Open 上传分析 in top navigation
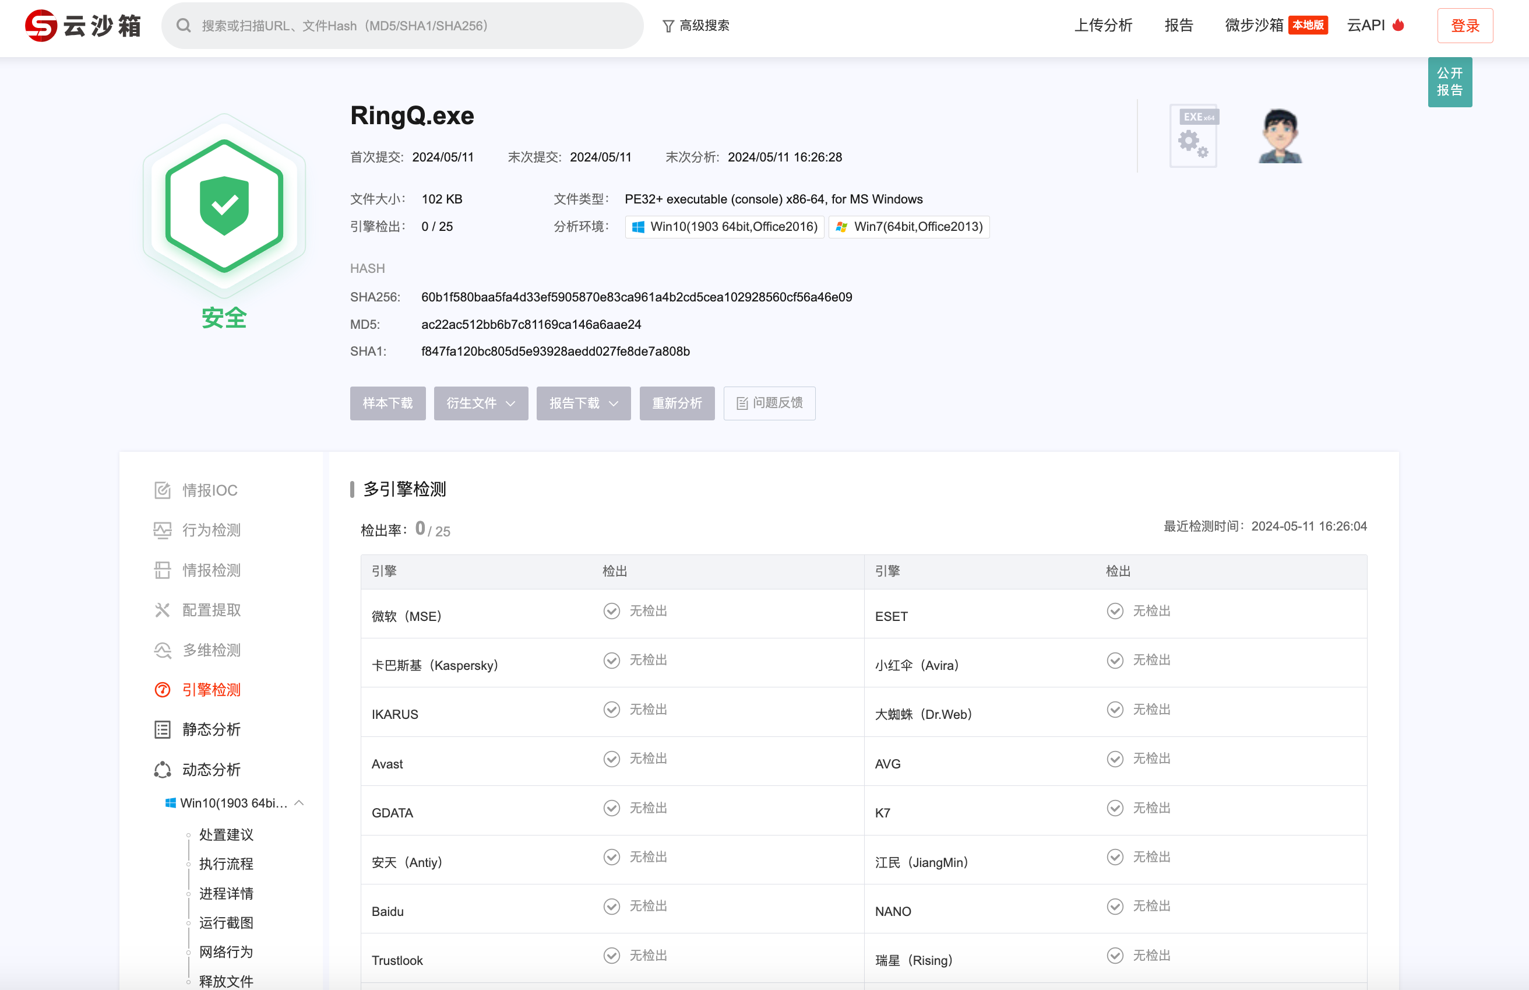 coord(1103,26)
